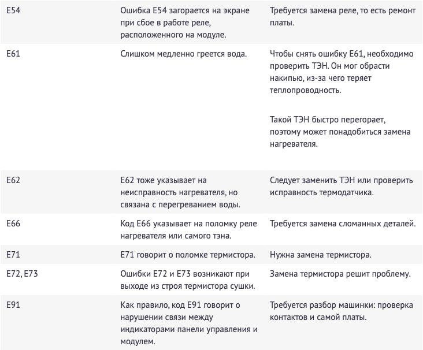Select text 'Ошибка E54 загорается на экране'

click(x=185, y=10)
